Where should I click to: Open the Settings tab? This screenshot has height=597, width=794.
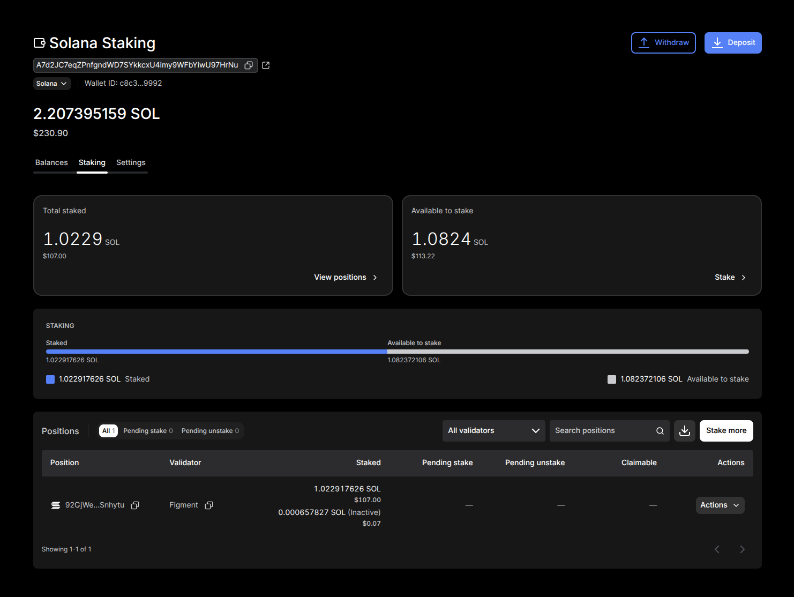coord(131,162)
